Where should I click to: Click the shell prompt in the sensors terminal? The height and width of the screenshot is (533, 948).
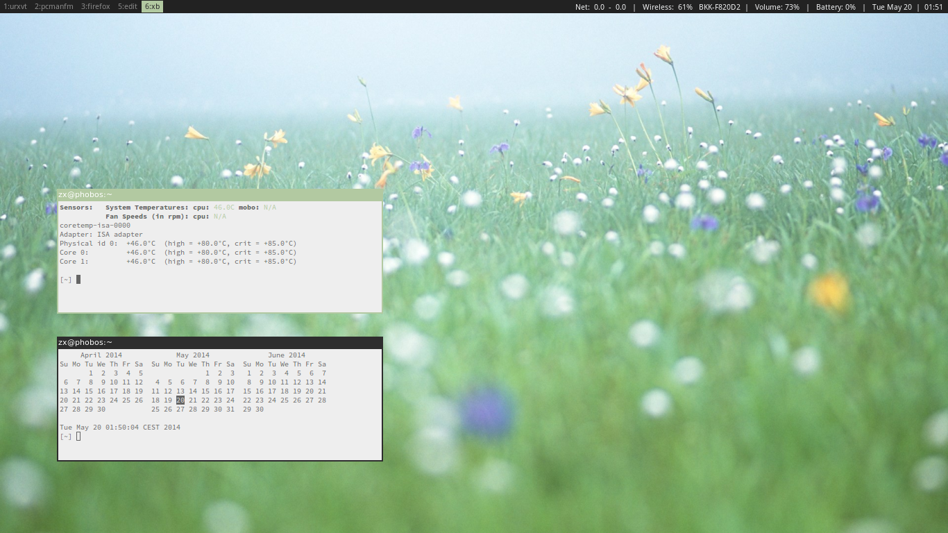[x=66, y=280]
